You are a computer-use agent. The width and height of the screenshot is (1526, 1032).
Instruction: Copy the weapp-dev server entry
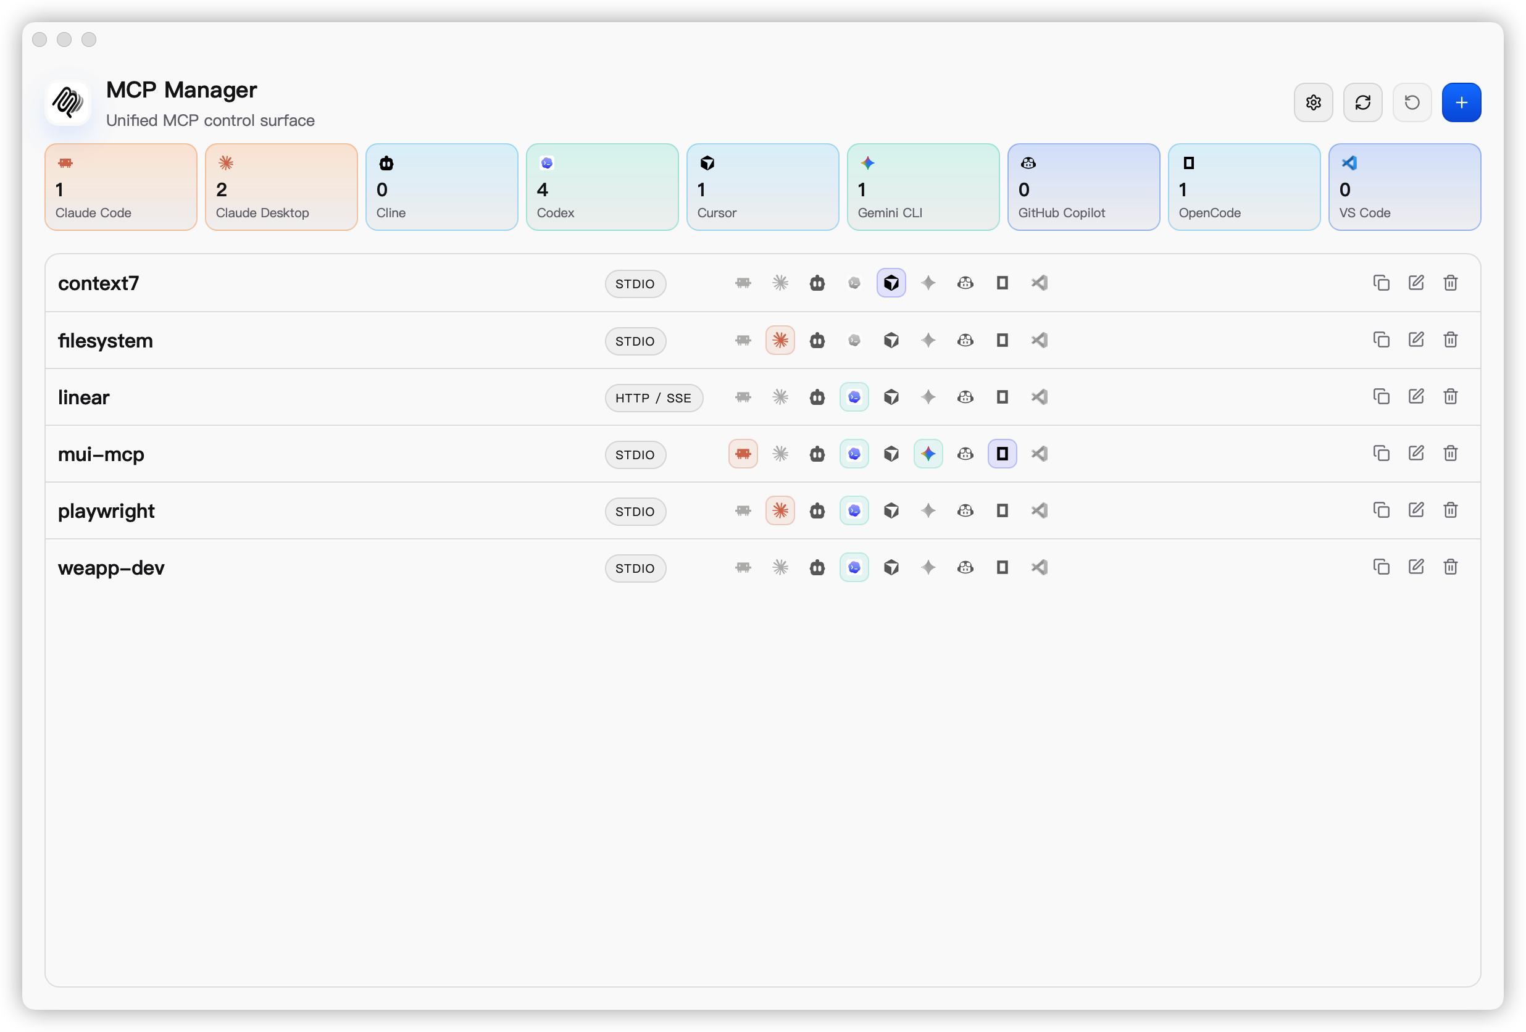(1382, 567)
